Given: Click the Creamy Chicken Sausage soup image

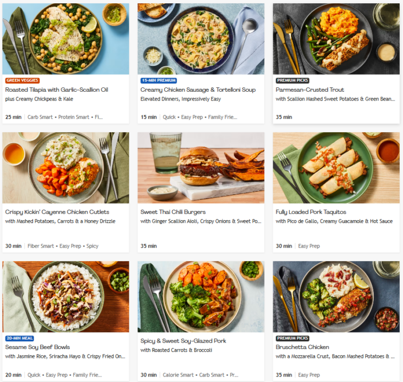Looking at the screenshot, I should pos(201,38).
